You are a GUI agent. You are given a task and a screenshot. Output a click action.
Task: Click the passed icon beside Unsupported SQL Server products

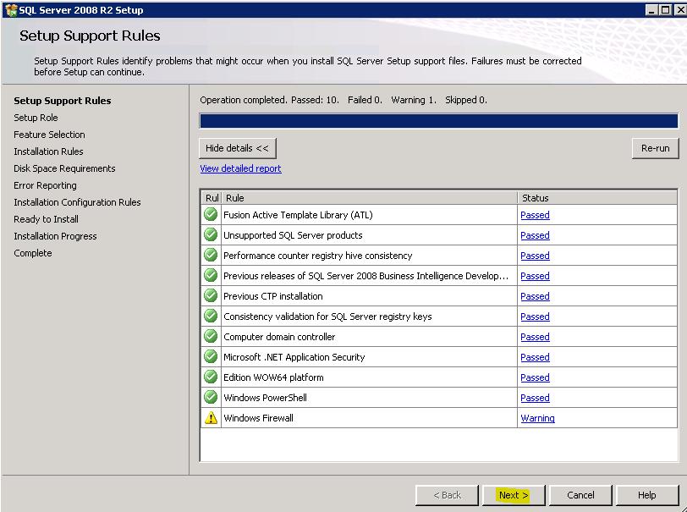[x=211, y=235]
